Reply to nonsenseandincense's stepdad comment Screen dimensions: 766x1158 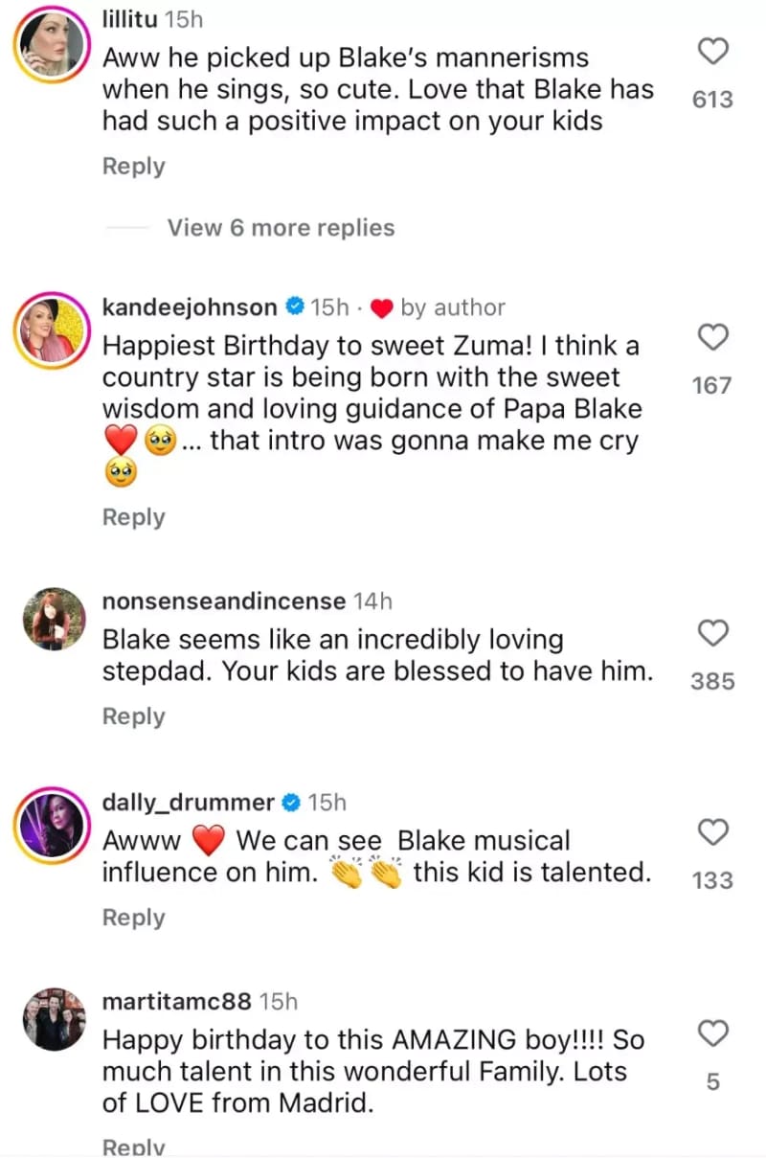134,716
